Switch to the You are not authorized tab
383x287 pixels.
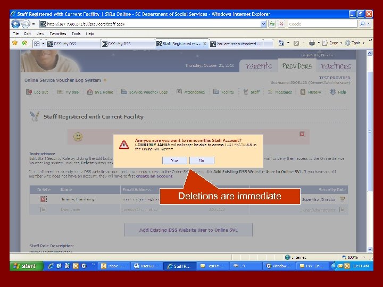click(x=236, y=44)
